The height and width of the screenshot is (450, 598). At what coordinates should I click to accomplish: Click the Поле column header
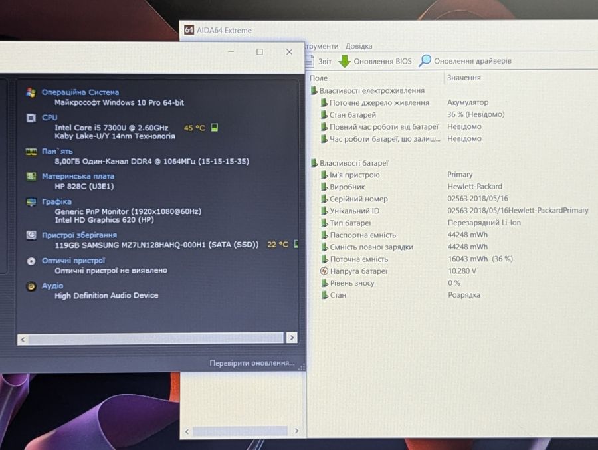click(x=318, y=78)
